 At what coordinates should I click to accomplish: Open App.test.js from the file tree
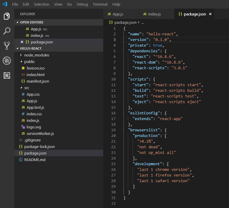coord(59,107)
